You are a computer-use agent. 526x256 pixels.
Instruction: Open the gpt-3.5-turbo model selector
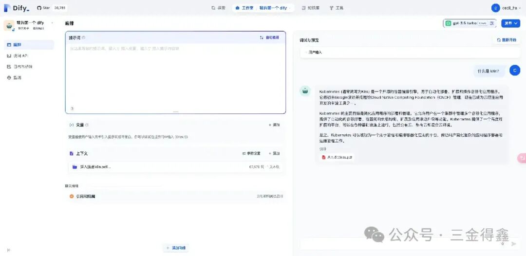tap(470, 23)
